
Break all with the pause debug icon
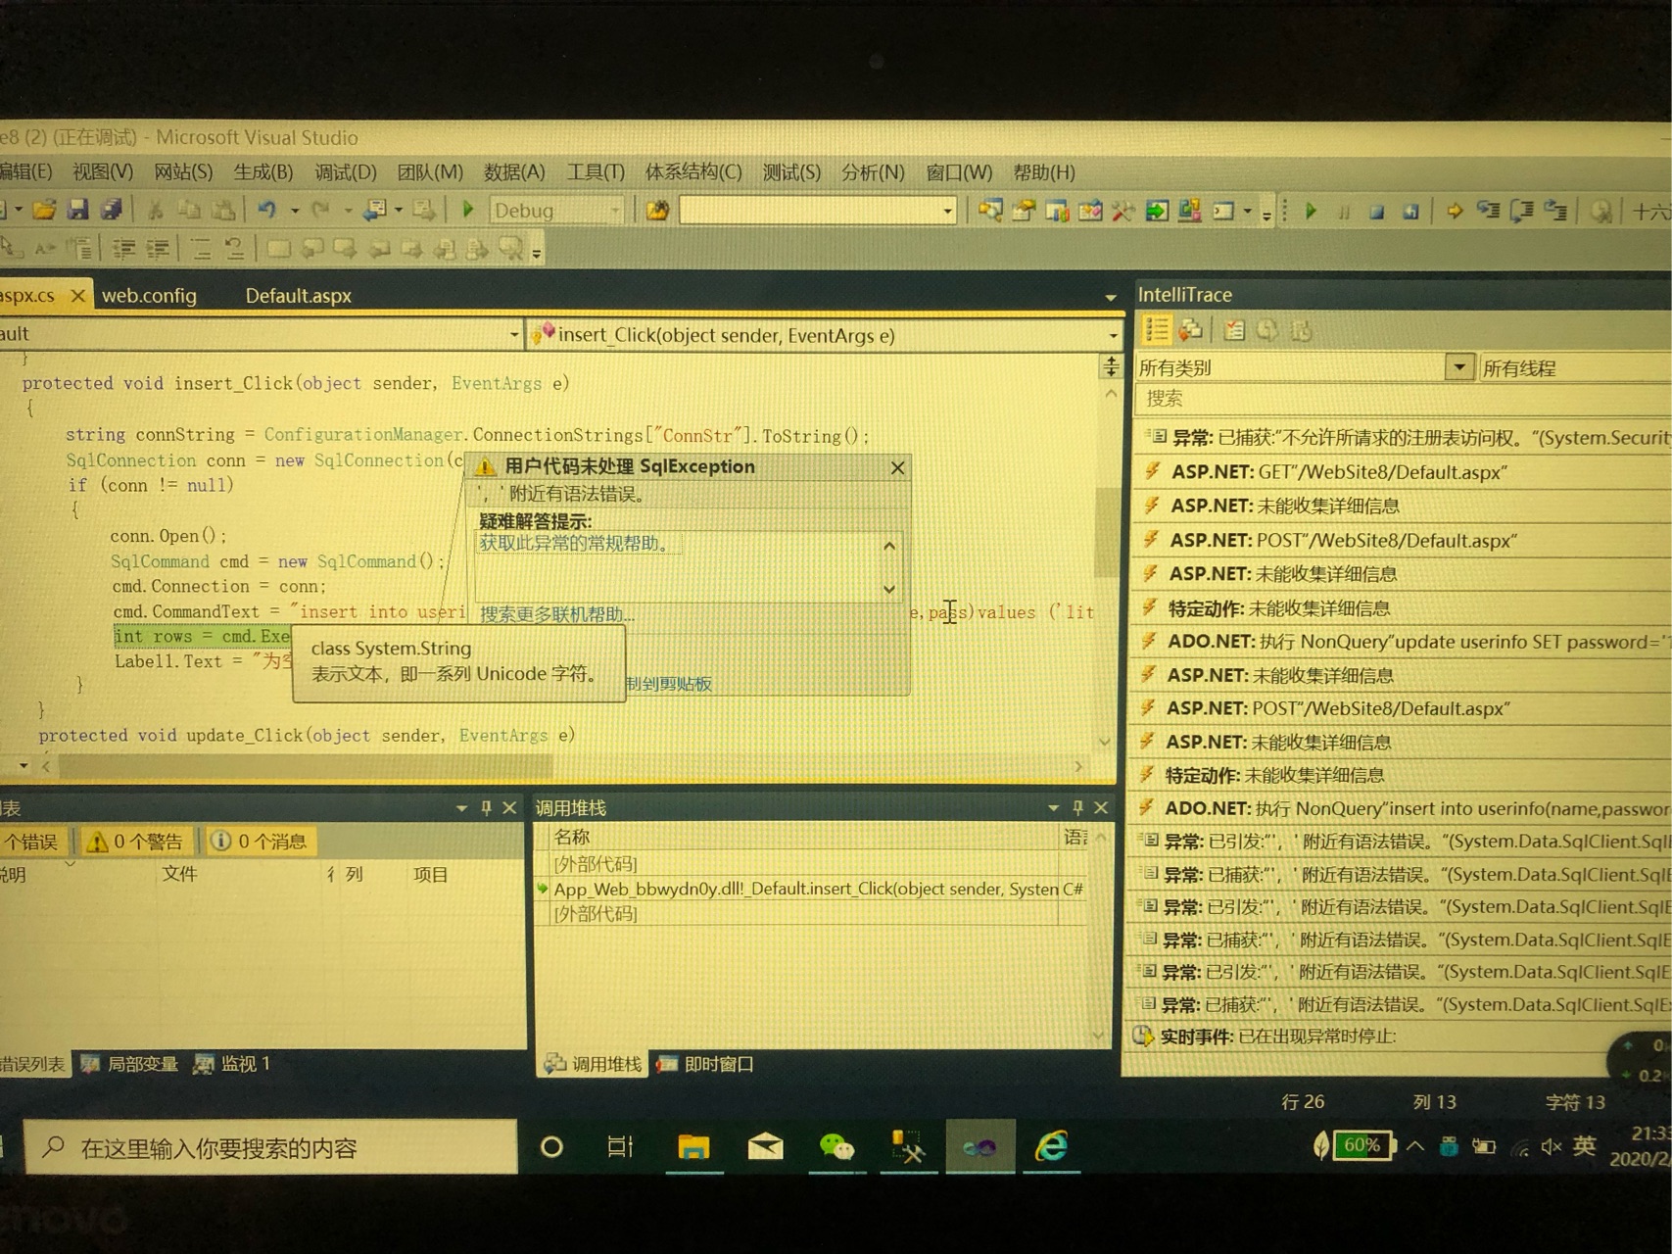pos(1344,212)
